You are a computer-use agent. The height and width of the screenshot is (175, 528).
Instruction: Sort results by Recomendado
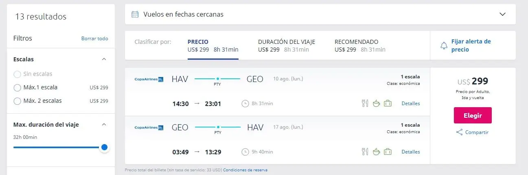click(360, 45)
